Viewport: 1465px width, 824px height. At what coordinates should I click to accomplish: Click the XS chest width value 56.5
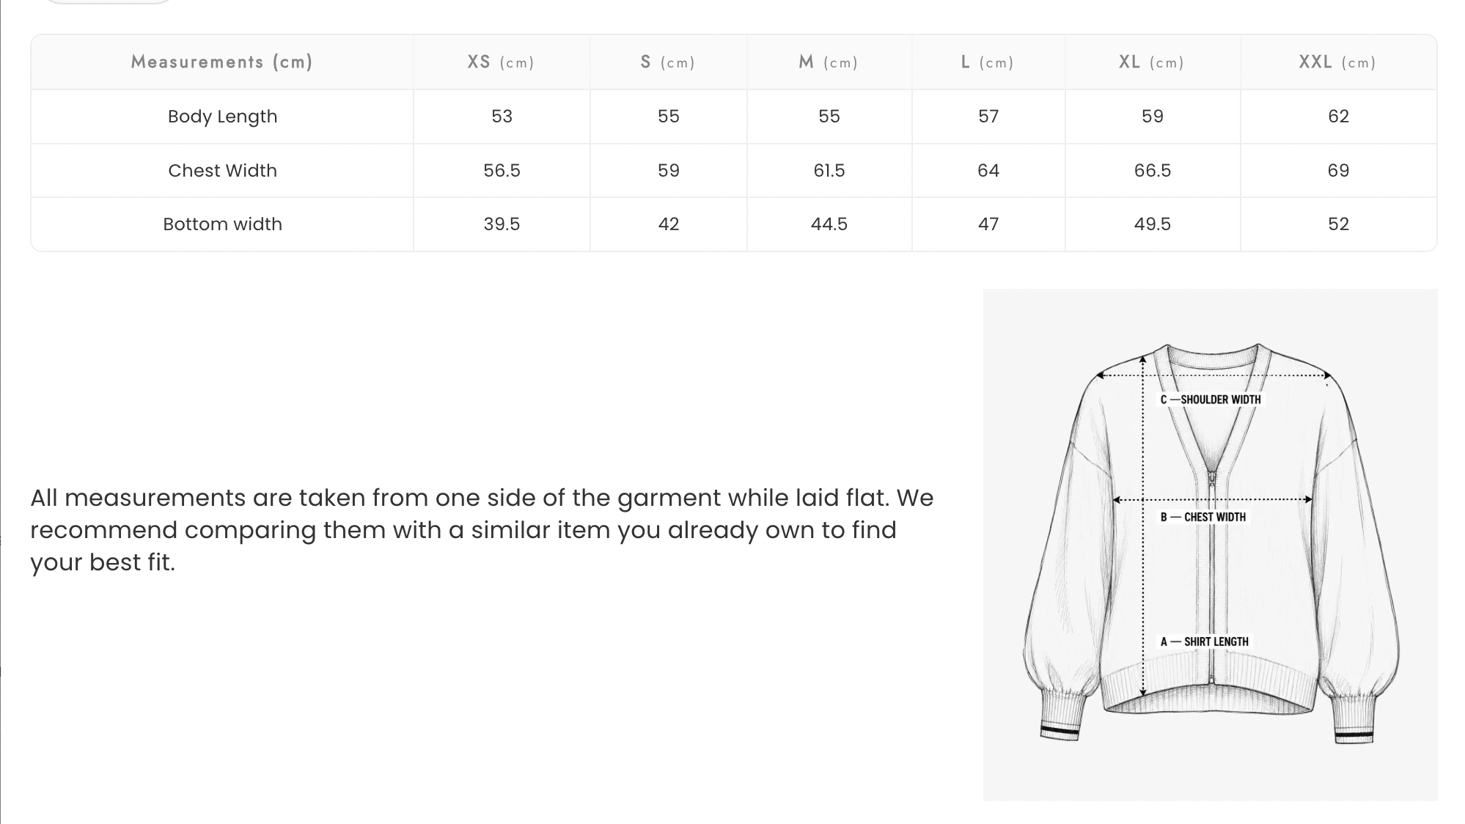(502, 171)
